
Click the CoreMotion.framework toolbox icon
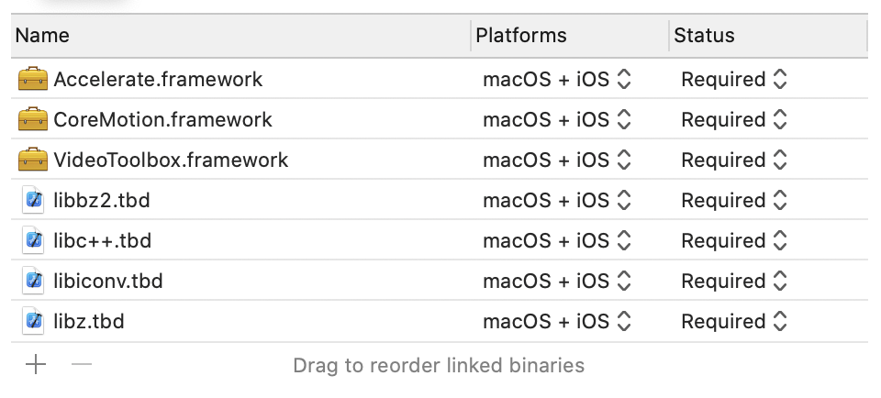point(32,120)
